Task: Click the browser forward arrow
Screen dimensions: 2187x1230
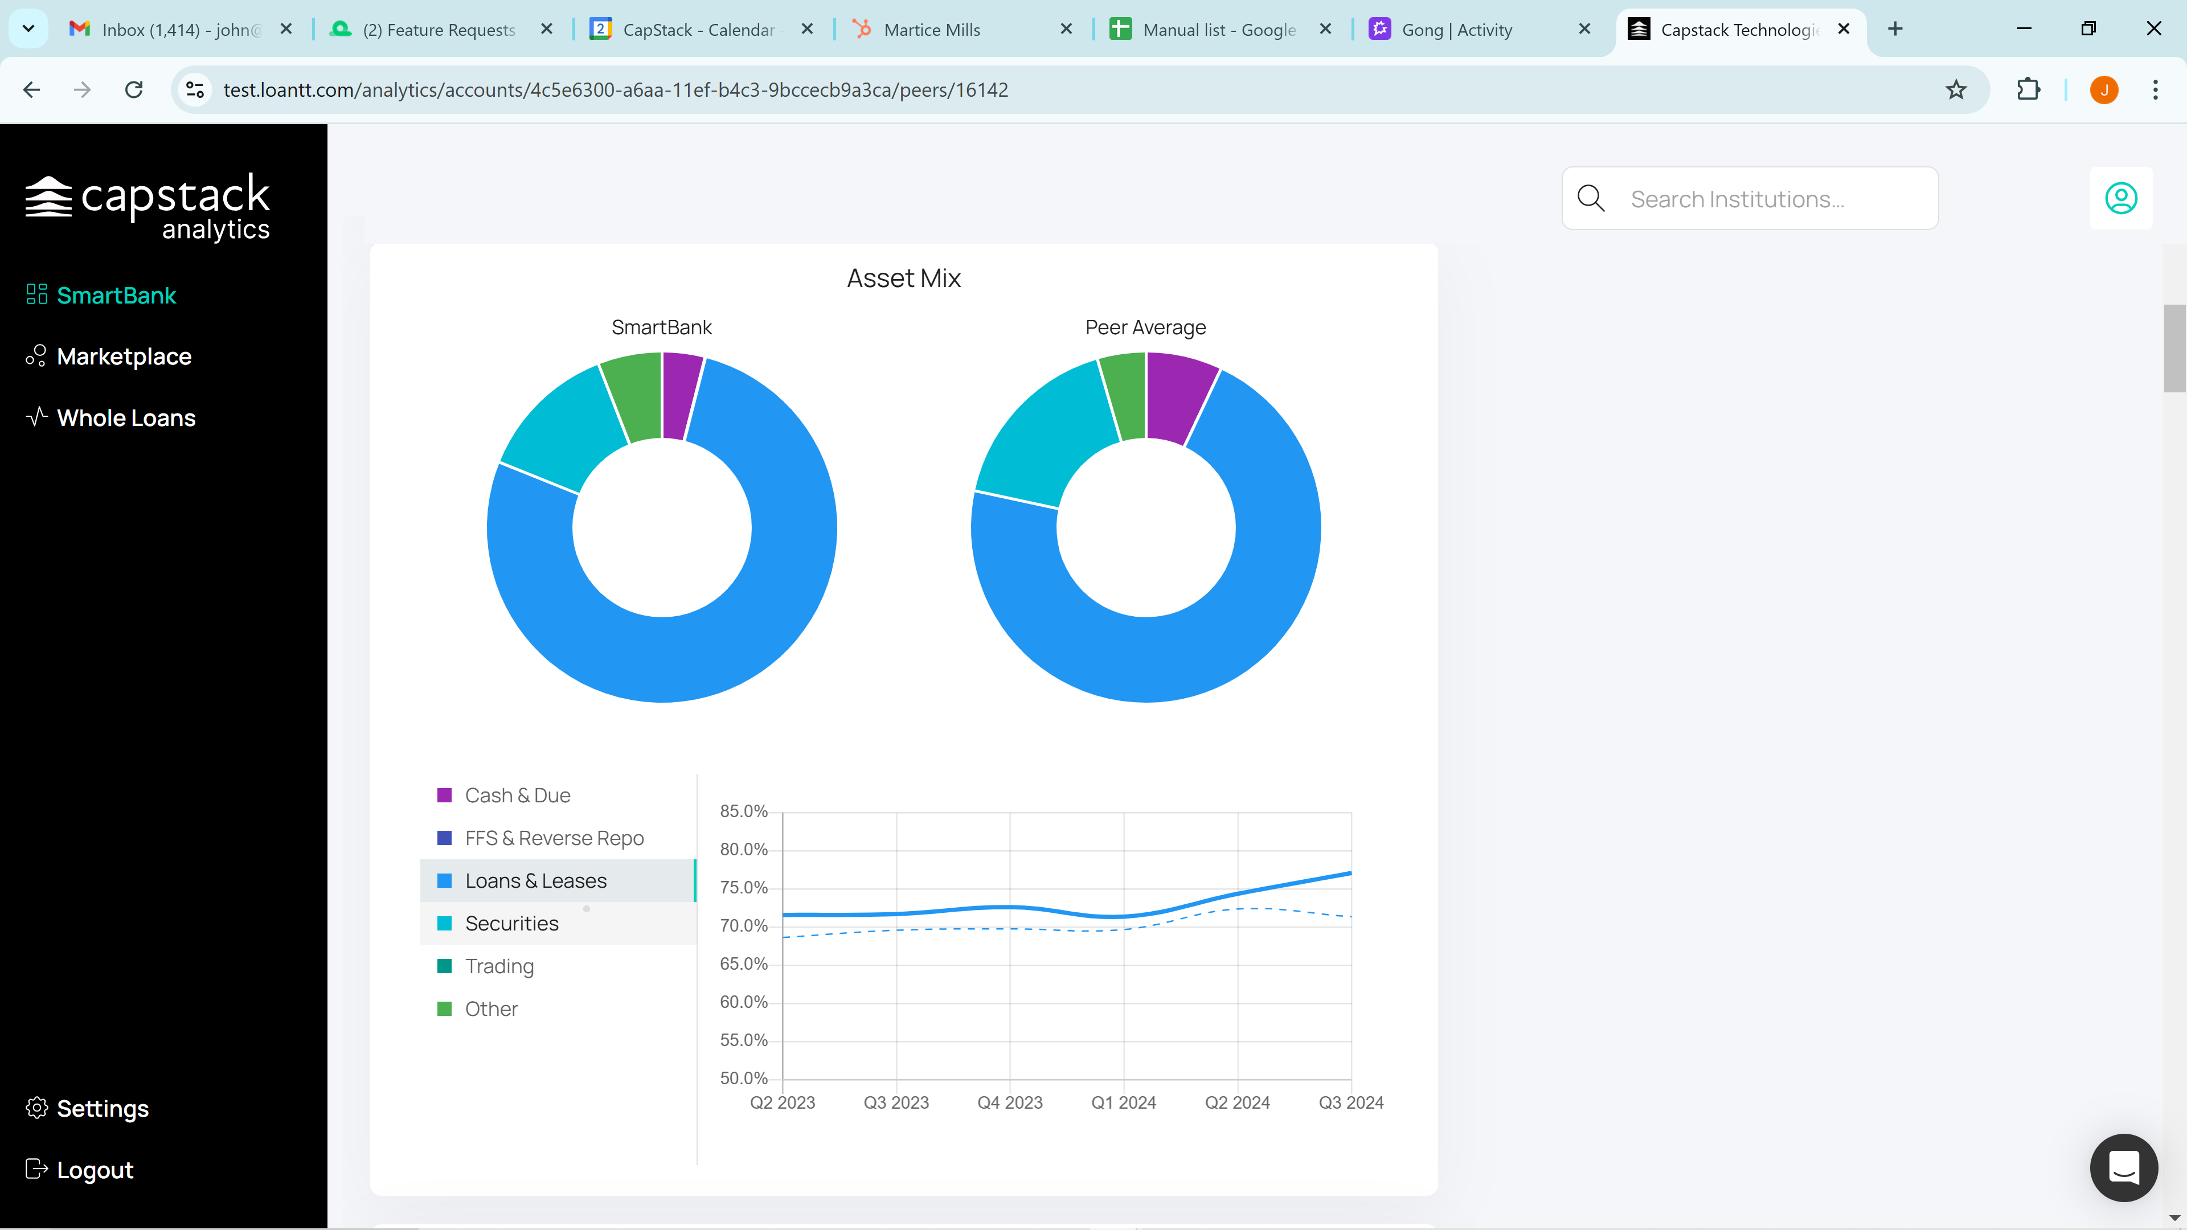Action: pyautogui.click(x=83, y=90)
